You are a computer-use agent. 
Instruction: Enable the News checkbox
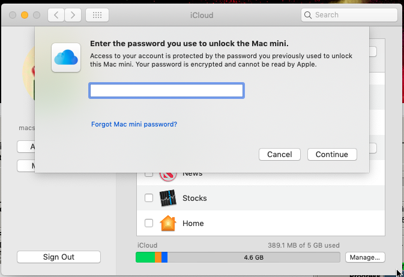[x=149, y=174]
